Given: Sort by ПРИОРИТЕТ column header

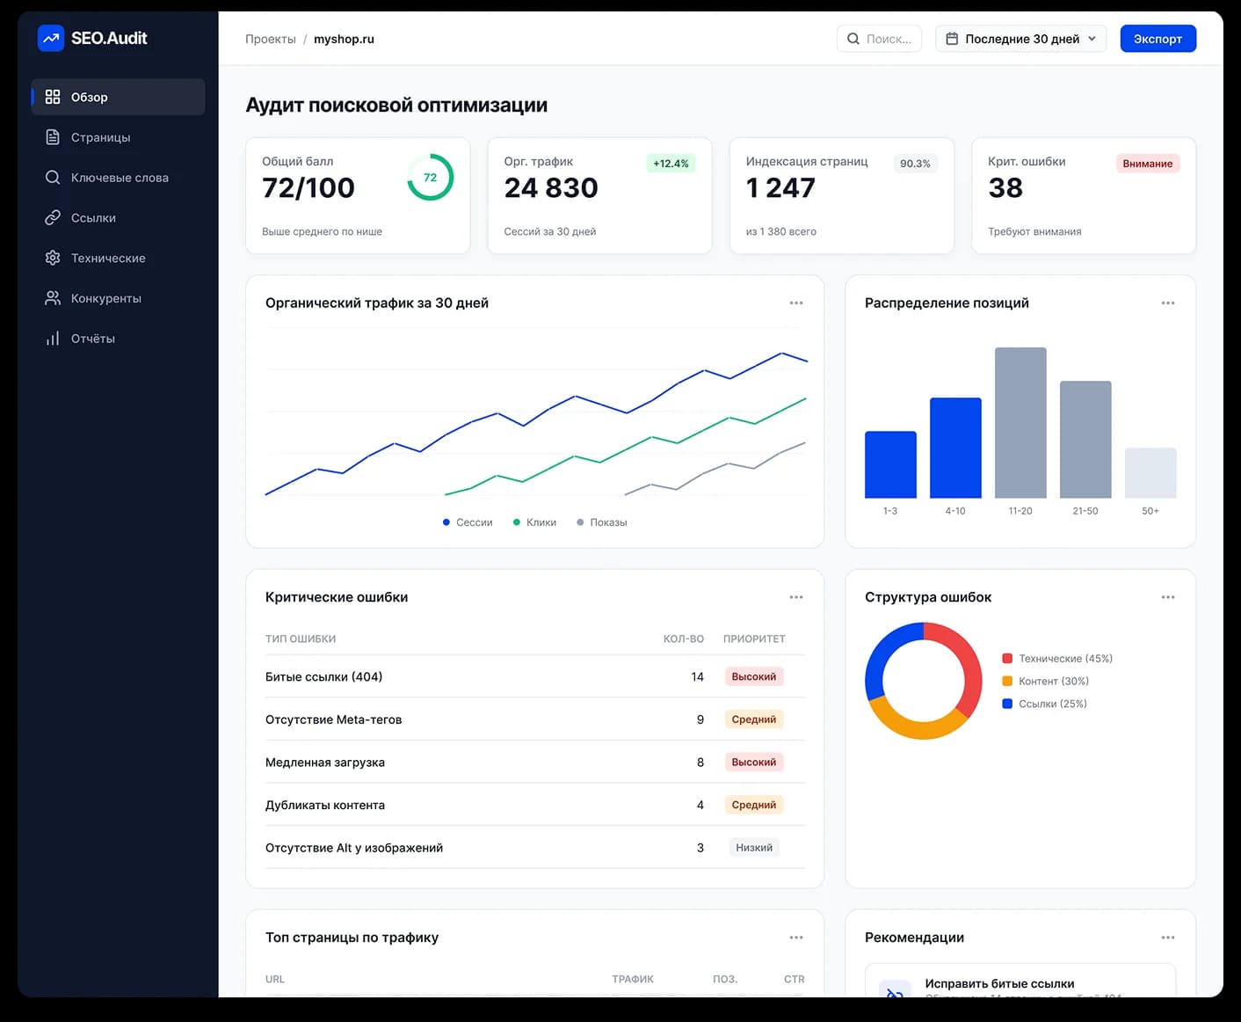Looking at the screenshot, I should tap(754, 639).
